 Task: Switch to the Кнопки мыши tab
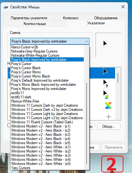point(35,24)
